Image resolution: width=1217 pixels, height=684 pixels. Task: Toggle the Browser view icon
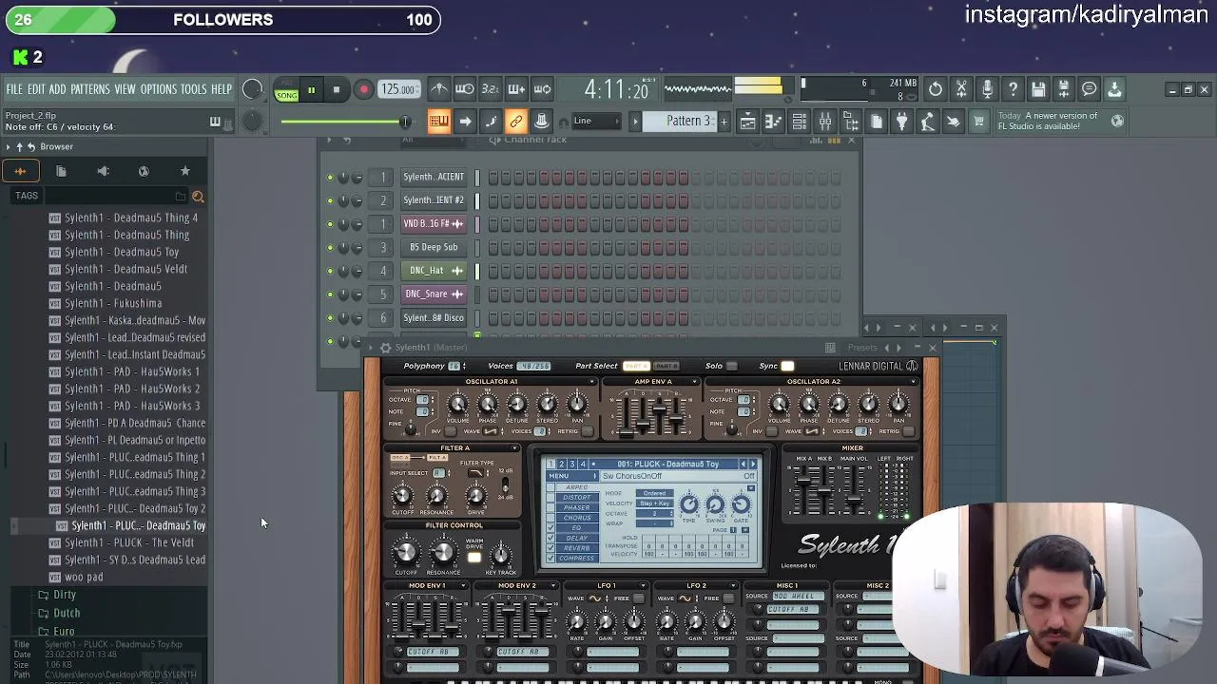click(x=851, y=122)
